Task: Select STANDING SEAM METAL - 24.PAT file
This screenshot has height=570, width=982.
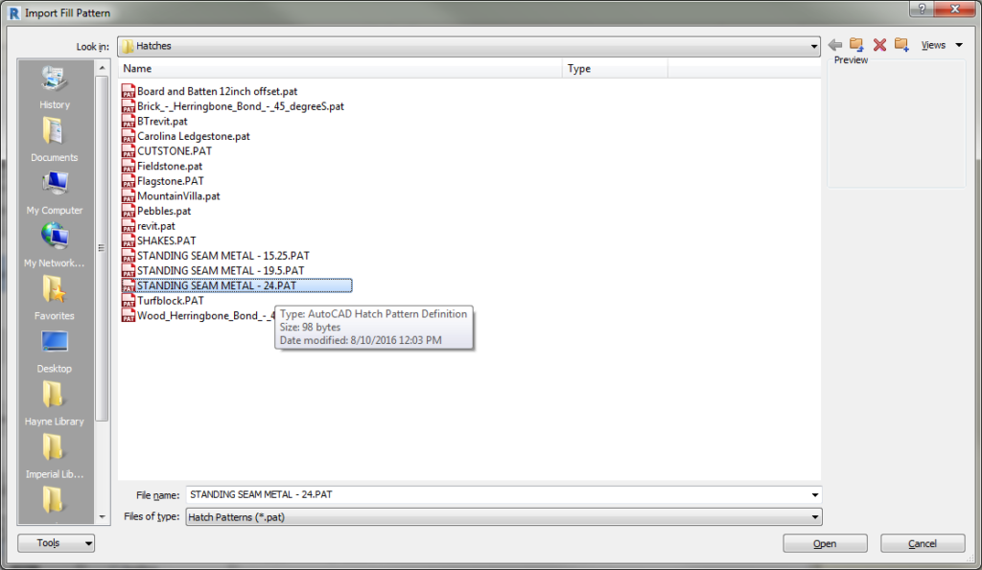Action: click(237, 285)
